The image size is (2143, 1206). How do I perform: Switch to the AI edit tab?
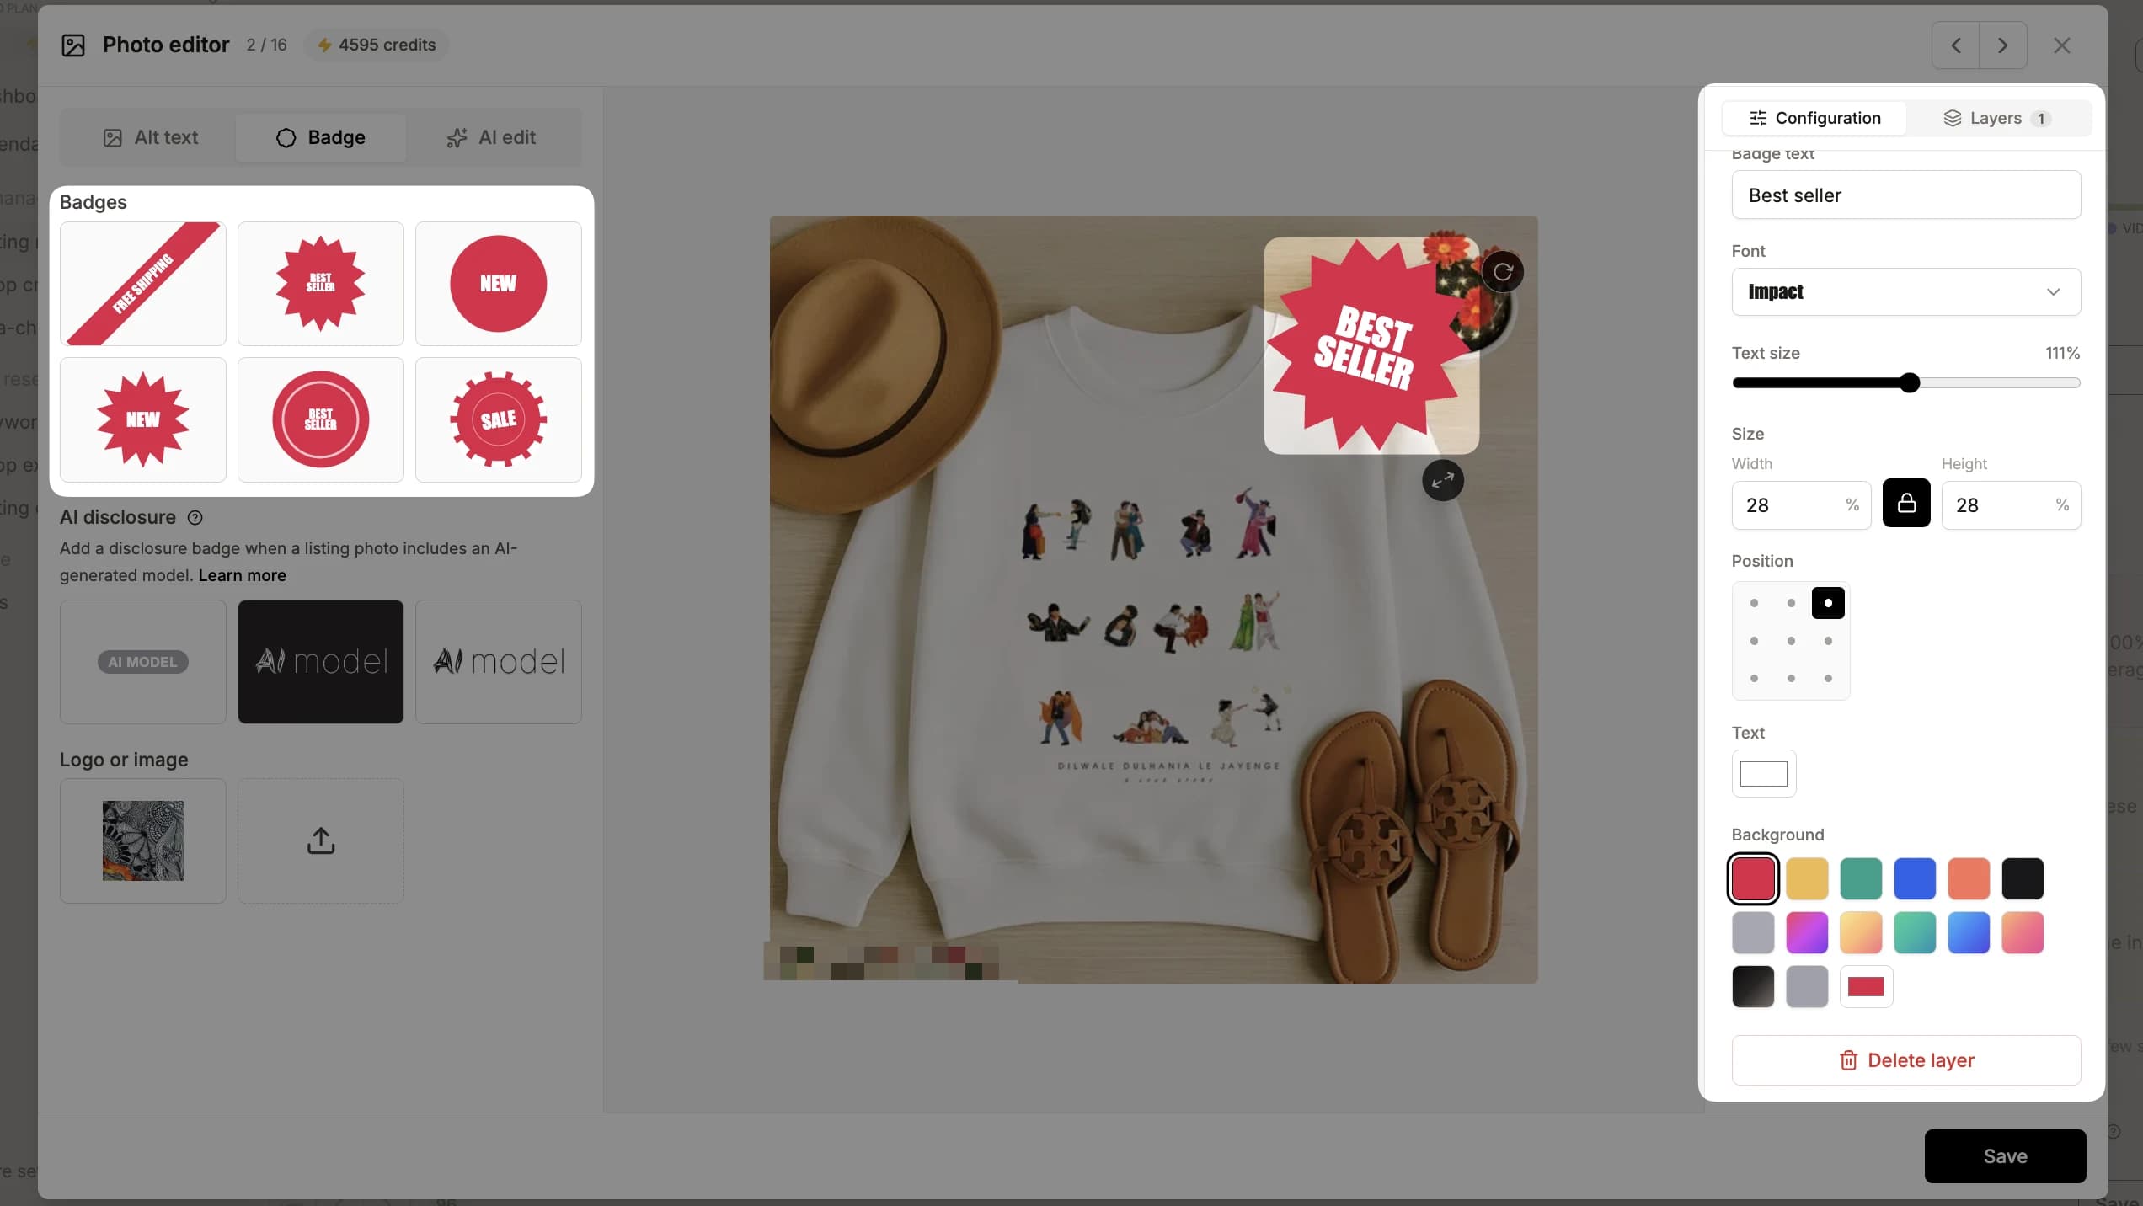pos(491,137)
